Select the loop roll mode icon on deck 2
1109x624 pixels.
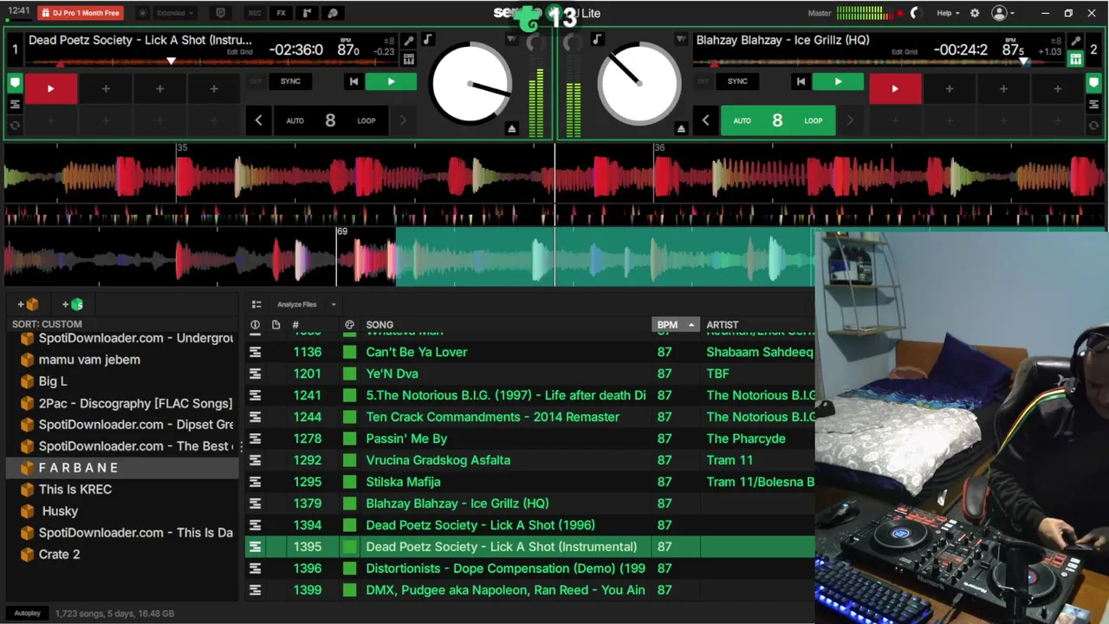pos(1094,126)
